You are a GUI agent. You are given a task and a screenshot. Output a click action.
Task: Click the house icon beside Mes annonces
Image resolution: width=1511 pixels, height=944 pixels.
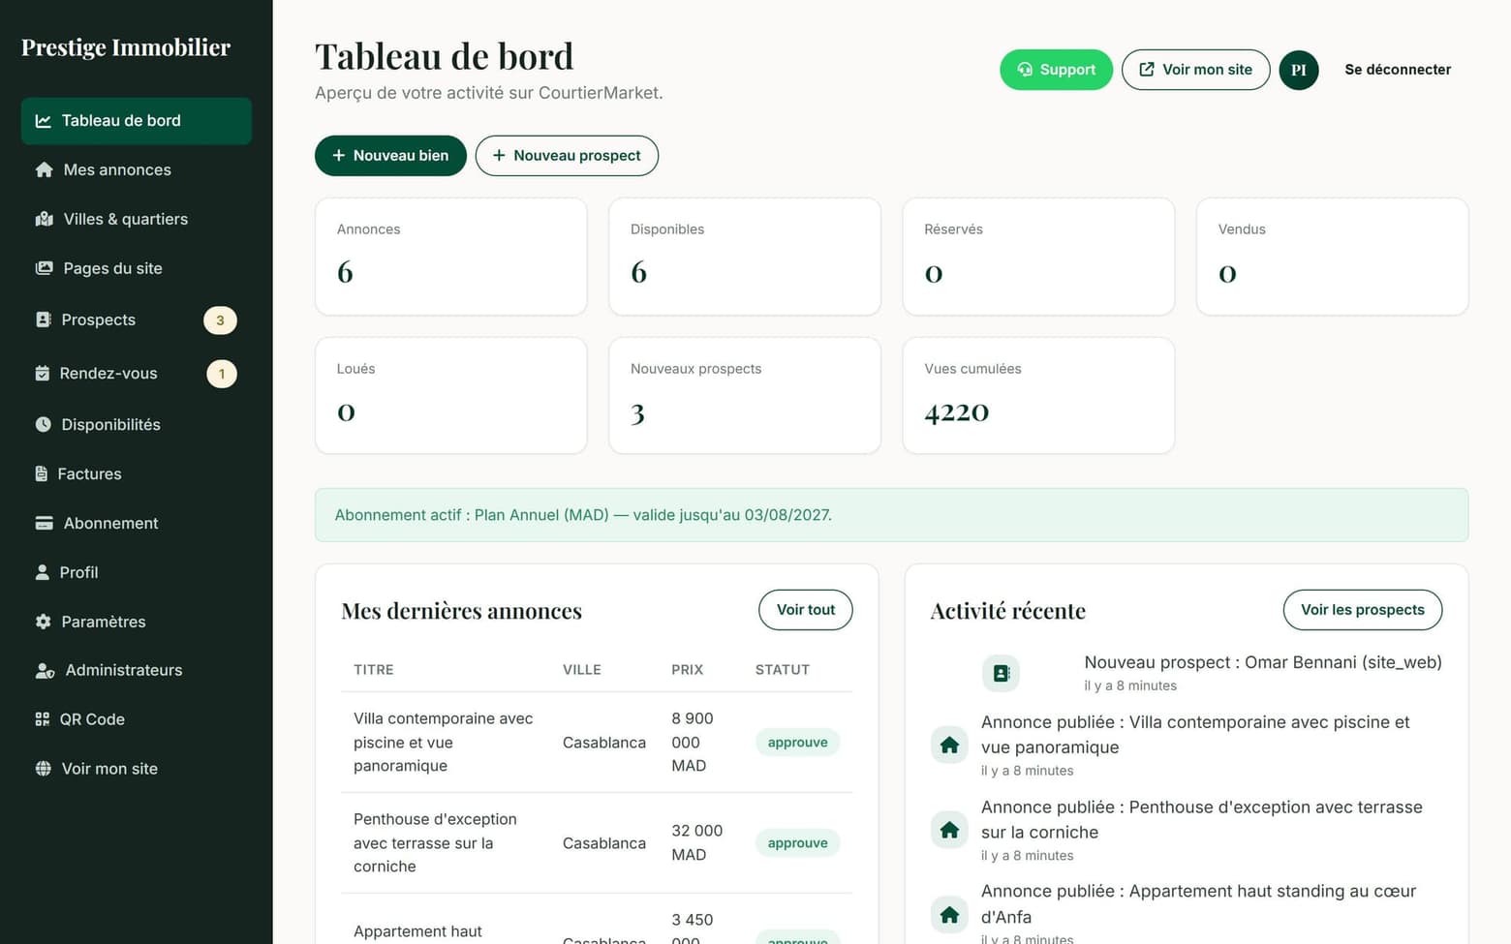coord(44,170)
